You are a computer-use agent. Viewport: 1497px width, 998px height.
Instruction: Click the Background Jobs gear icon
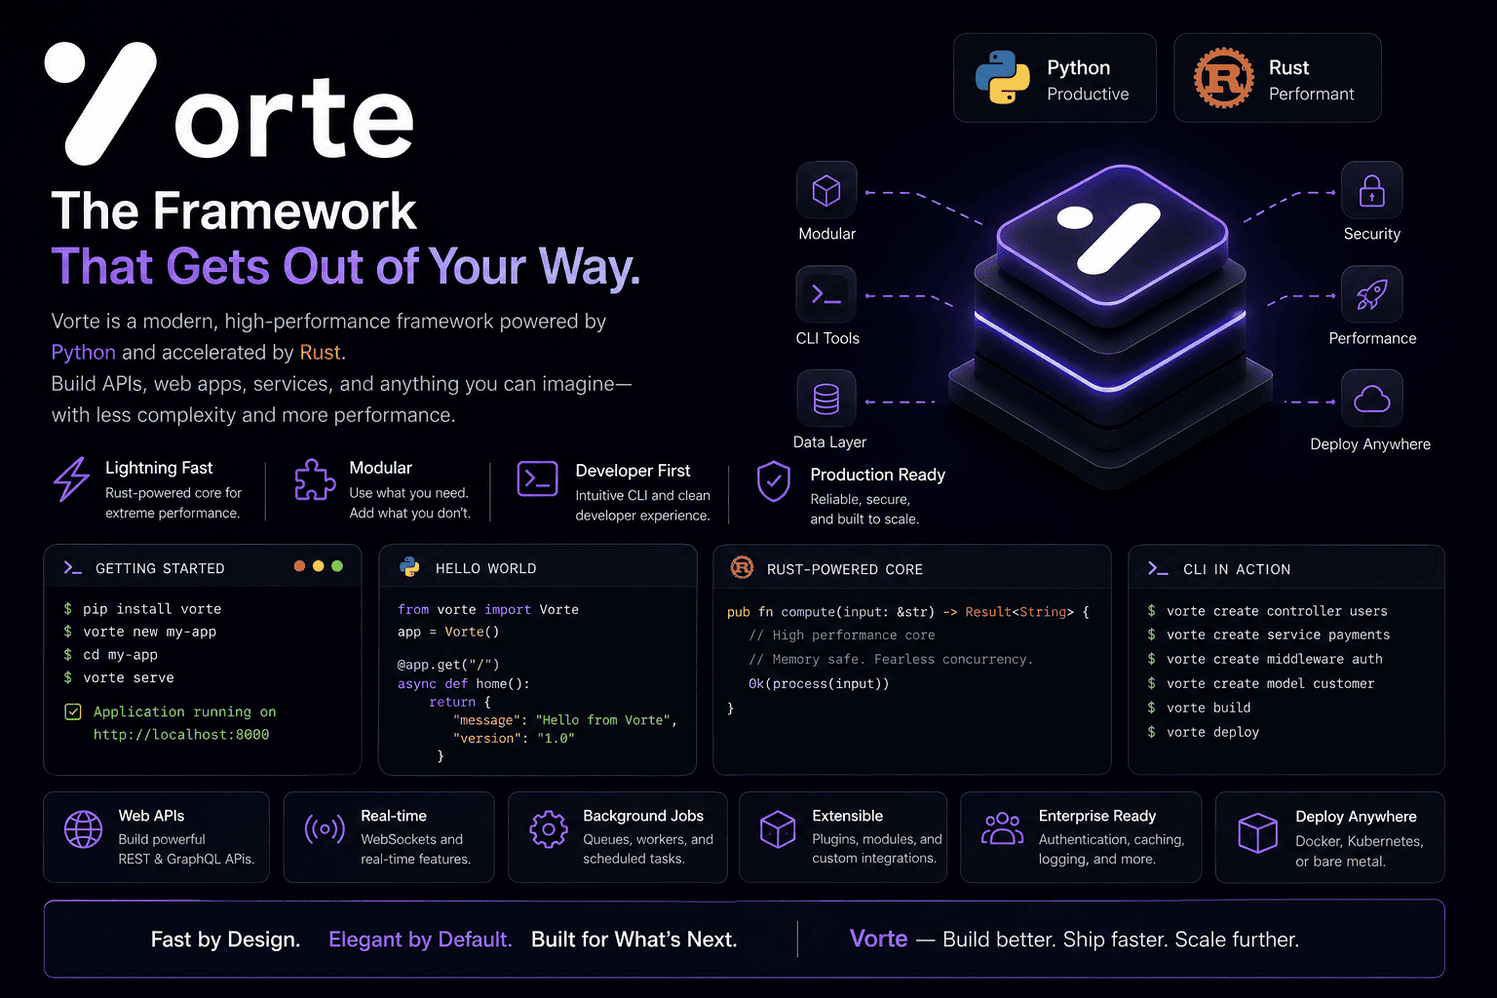point(549,829)
